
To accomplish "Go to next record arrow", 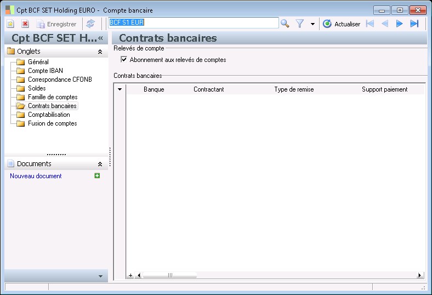I will pos(399,24).
